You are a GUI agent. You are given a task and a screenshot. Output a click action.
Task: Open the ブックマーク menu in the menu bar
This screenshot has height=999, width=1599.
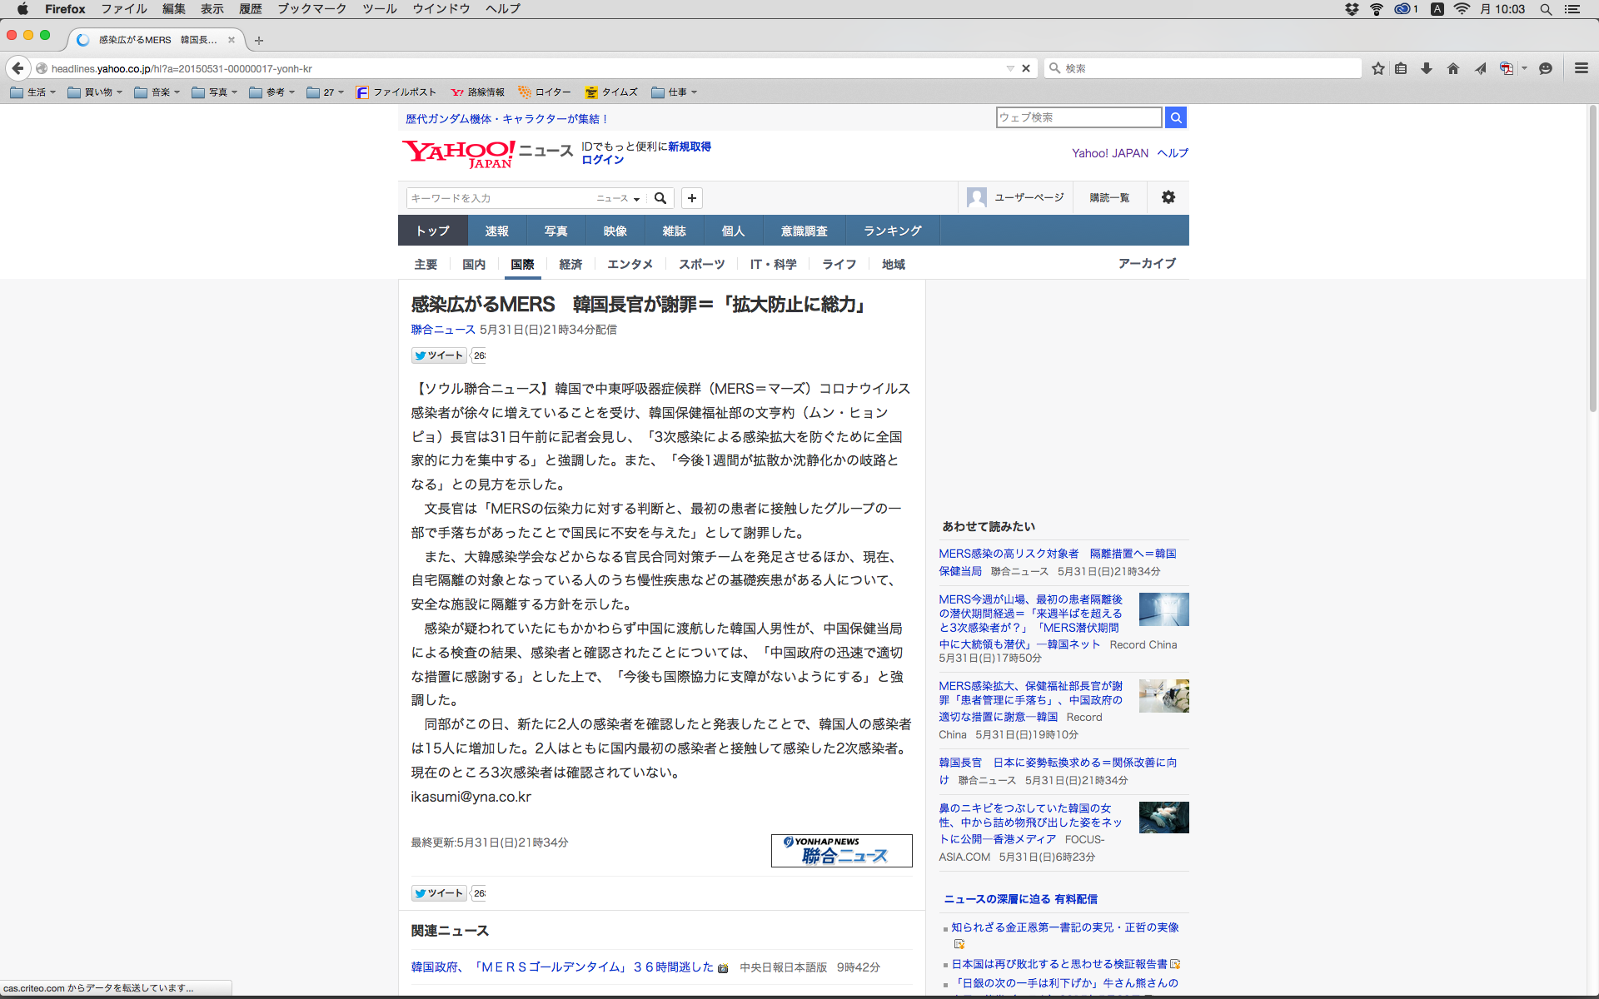pyautogui.click(x=311, y=8)
